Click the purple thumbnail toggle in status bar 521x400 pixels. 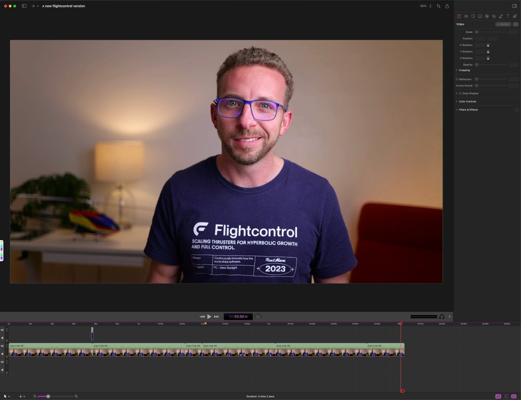[x=498, y=397]
